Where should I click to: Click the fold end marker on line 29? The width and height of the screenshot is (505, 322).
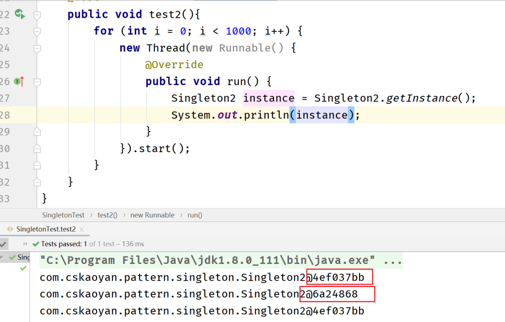tap(37, 132)
